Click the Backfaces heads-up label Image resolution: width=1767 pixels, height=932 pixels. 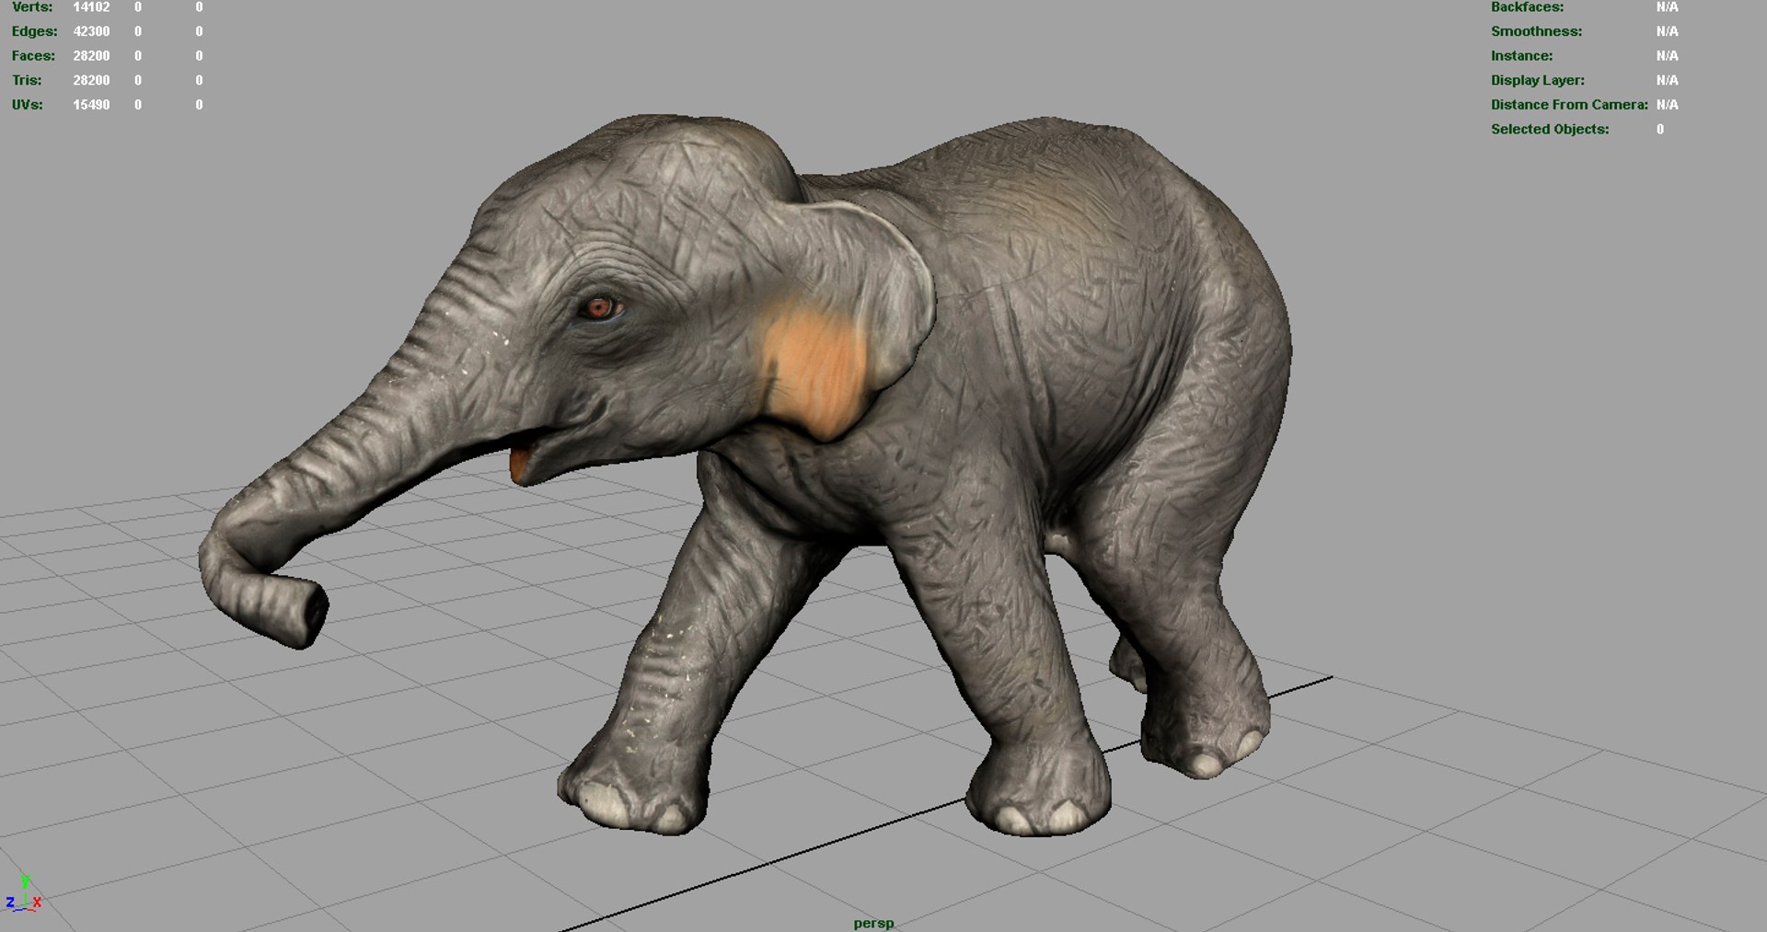pyautogui.click(x=1527, y=6)
